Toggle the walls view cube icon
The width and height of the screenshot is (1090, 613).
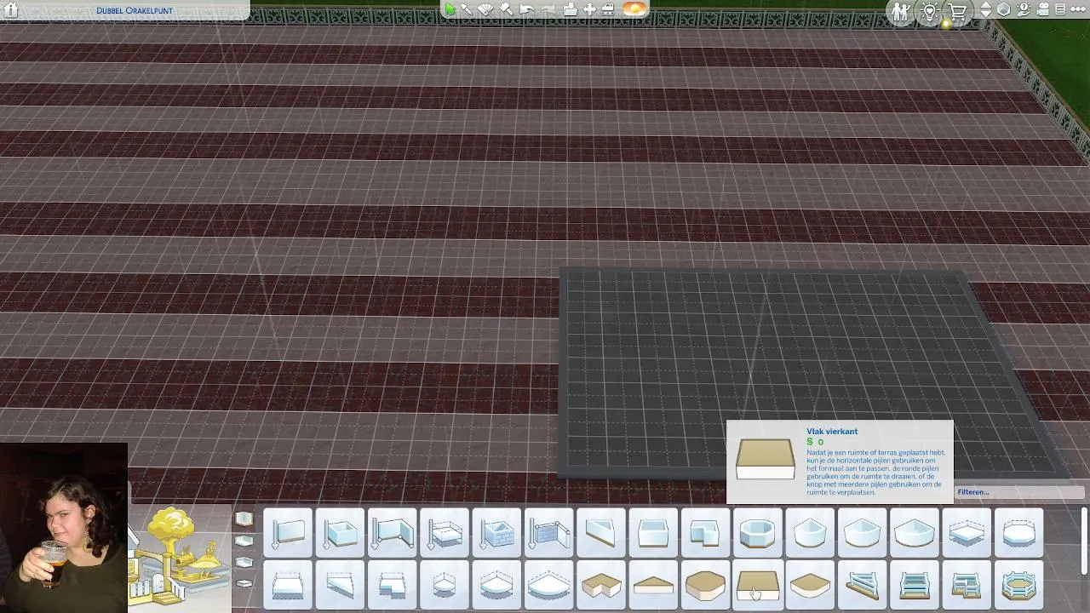[x=1004, y=10]
